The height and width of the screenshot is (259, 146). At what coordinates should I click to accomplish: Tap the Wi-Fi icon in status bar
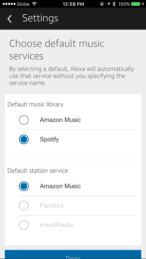[x=34, y=4]
